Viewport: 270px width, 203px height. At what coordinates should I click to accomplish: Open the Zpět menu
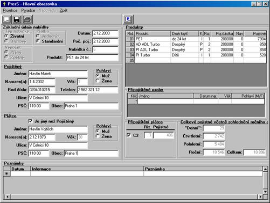[x=64, y=10]
